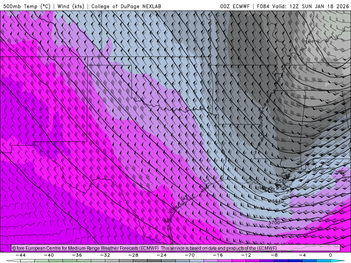Click the -12 colorbar tick label
This screenshot has width=351, height=263.
246,255
